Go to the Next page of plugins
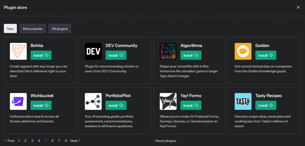The image size is (305, 146). [x=75, y=141]
